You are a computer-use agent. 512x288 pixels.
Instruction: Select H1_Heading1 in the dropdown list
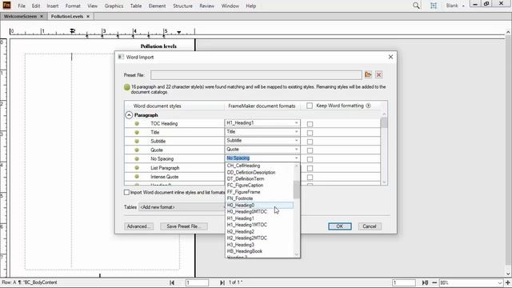pyautogui.click(x=259, y=218)
